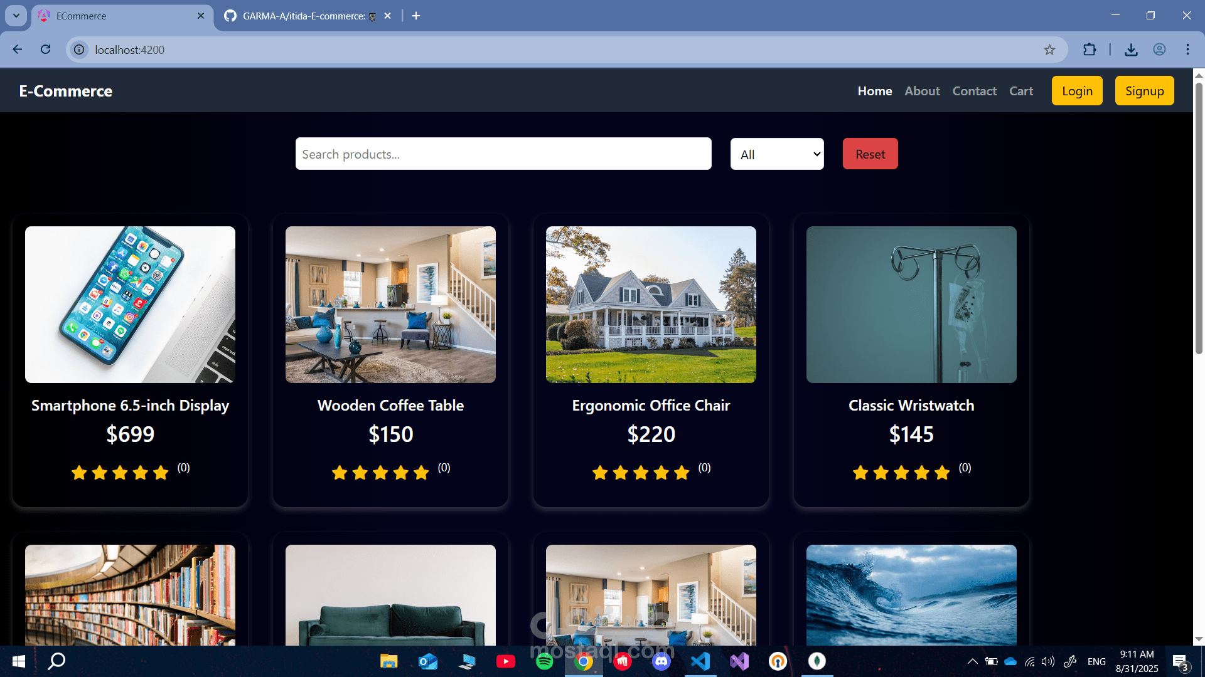This screenshot has width=1205, height=677.
Task: Open Chrome downloads icon
Action: (x=1131, y=50)
